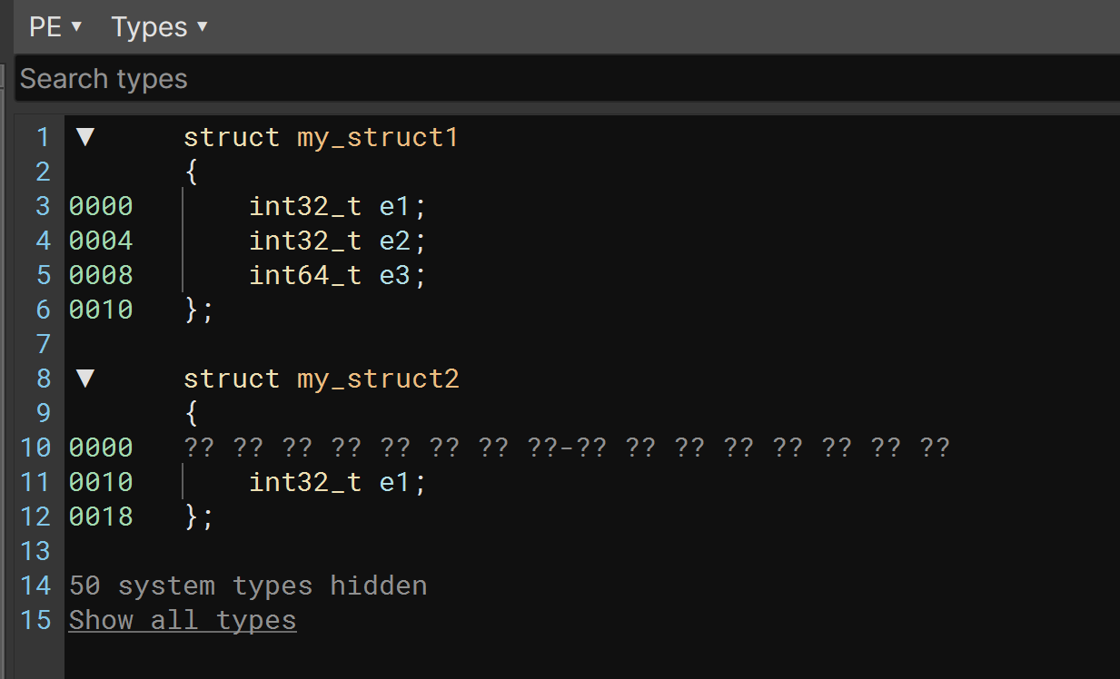This screenshot has height=679, width=1120.
Task: Click offset 0010 inside my_struct2
Action: coord(100,481)
